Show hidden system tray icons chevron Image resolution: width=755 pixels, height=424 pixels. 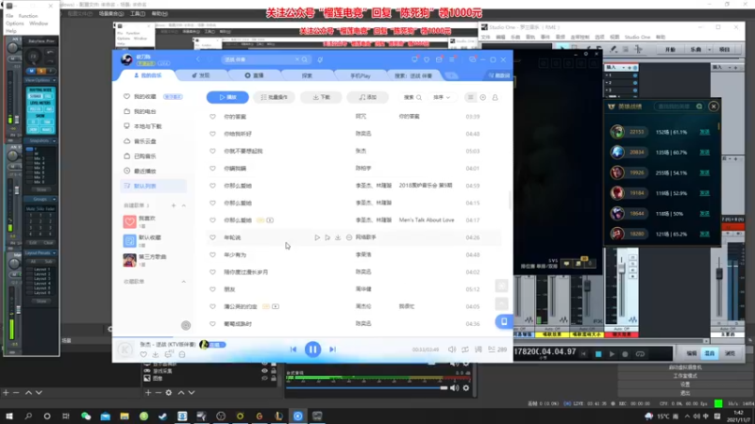pyautogui.click(x=687, y=416)
